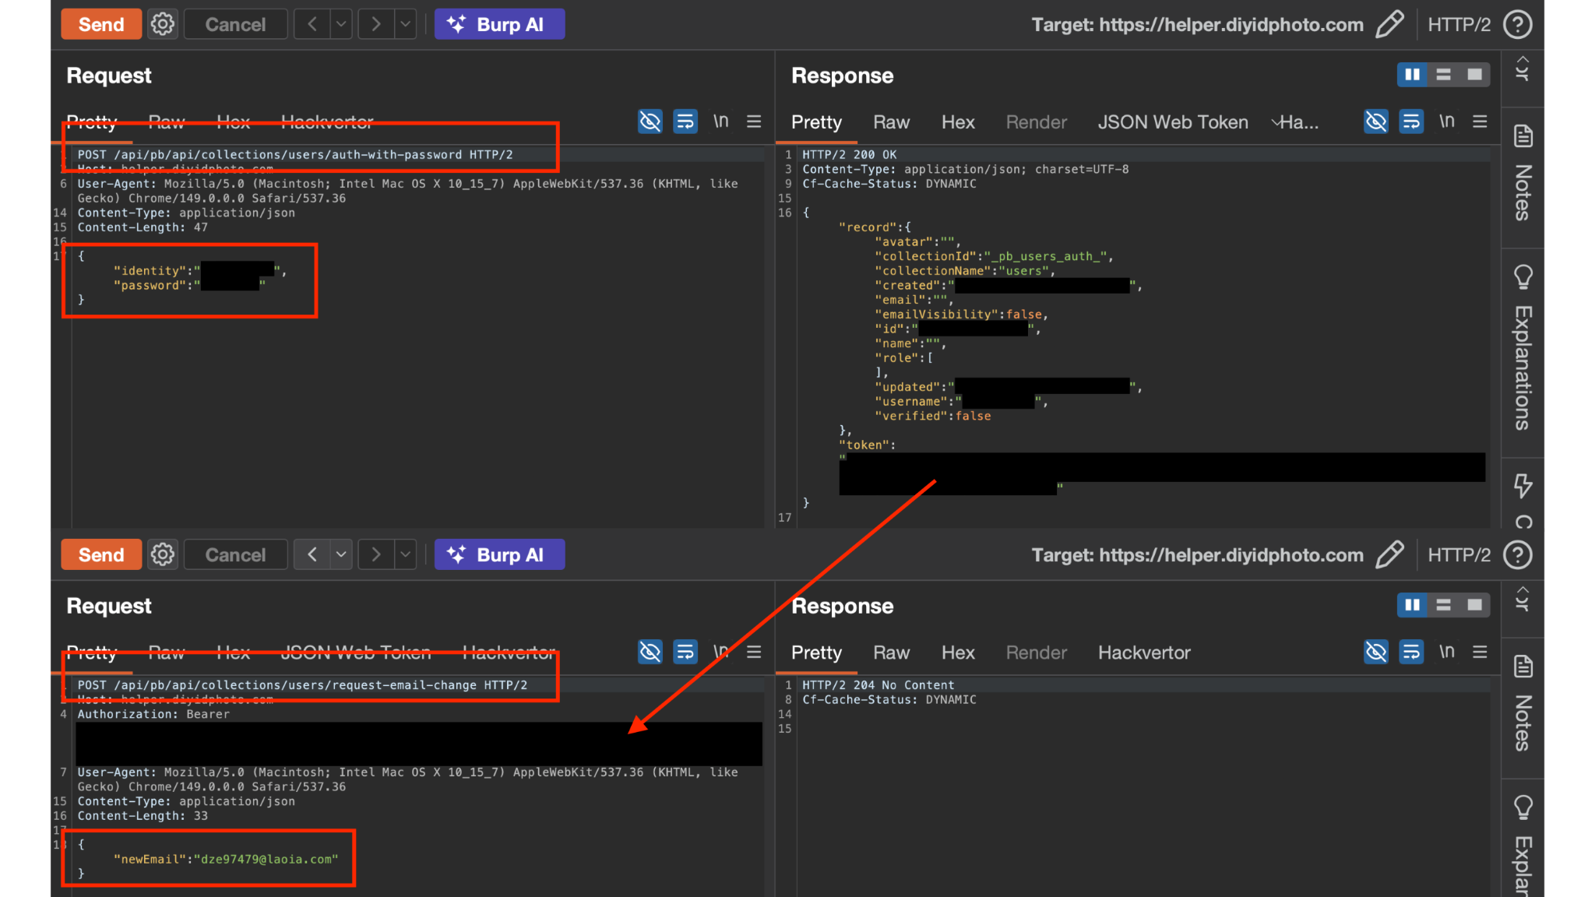The height and width of the screenshot is (897, 1595).
Task: Open the Notes side panel icon beside the auth-with-password response
Action: point(1523,136)
